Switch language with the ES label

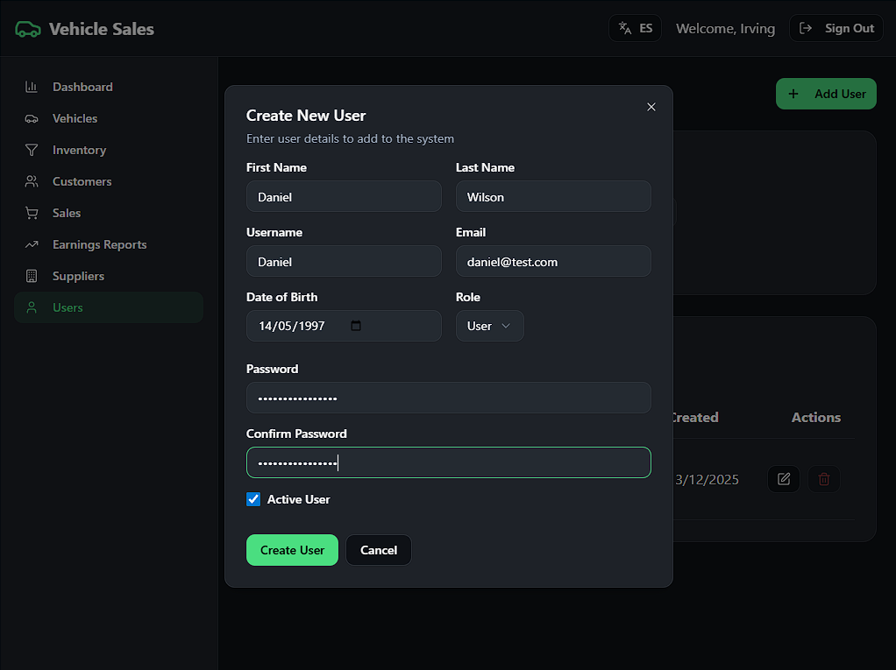(x=646, y=28)
